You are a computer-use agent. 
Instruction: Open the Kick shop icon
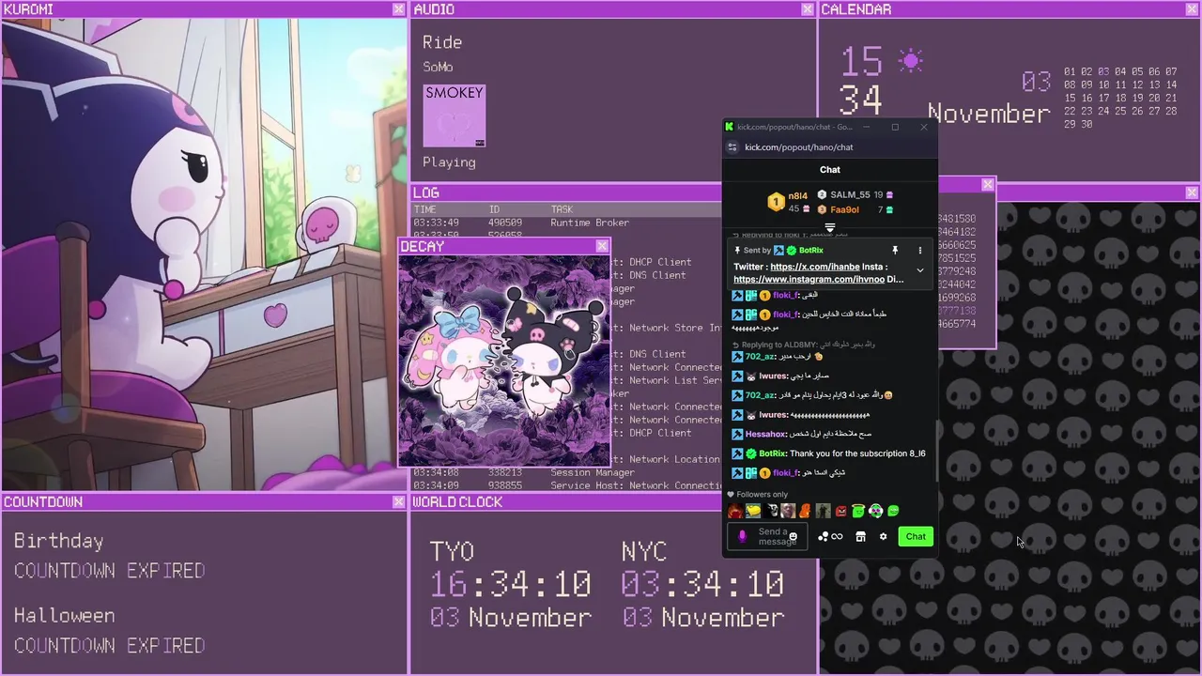860,537
